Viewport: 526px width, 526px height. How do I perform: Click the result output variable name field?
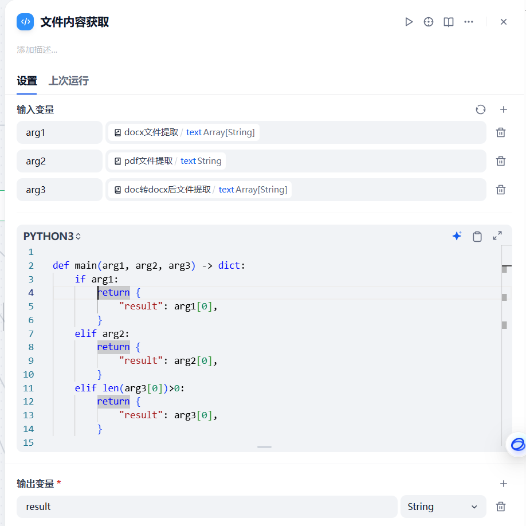pyautogui.click(x=206, y=507)
